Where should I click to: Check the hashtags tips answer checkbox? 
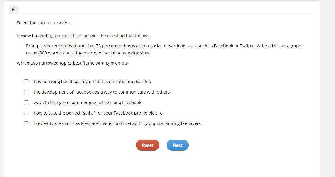click(x=26, y=82)
